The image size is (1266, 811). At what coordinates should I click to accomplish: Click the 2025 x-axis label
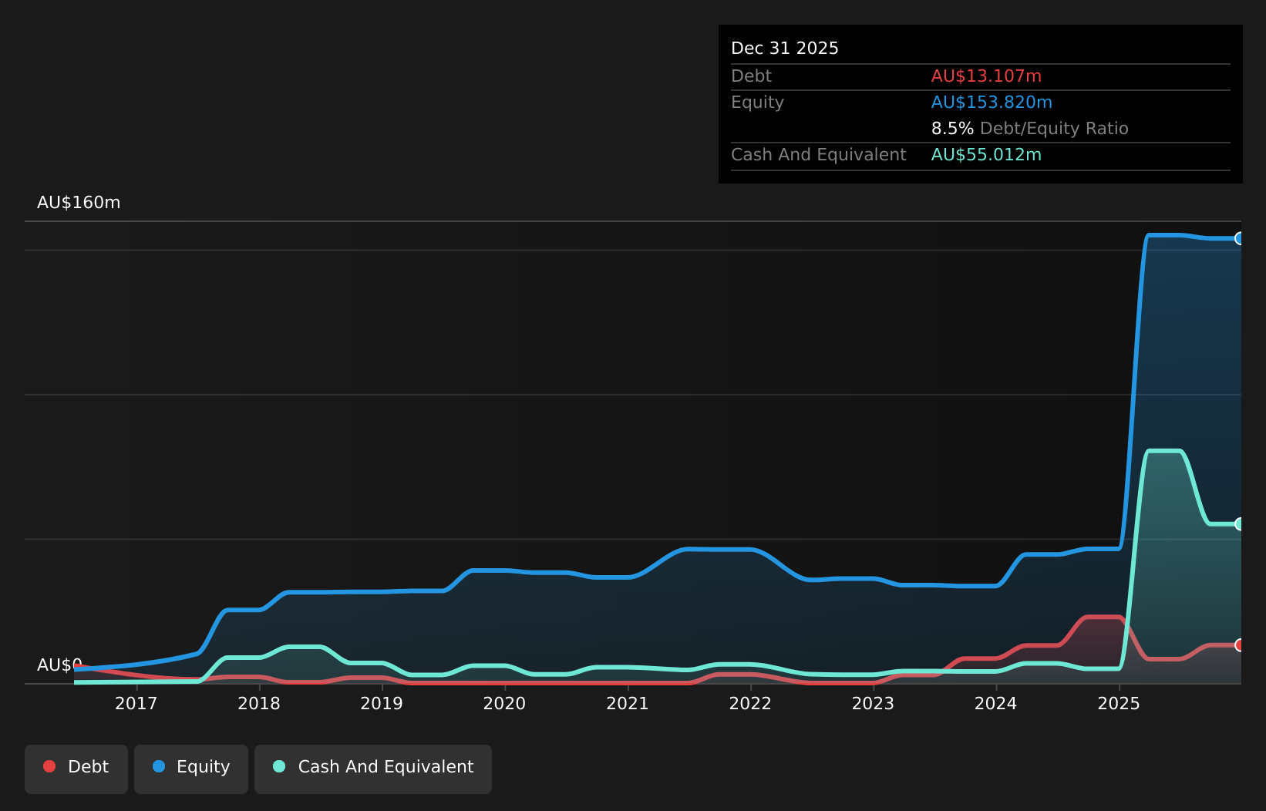point(1119,703)
